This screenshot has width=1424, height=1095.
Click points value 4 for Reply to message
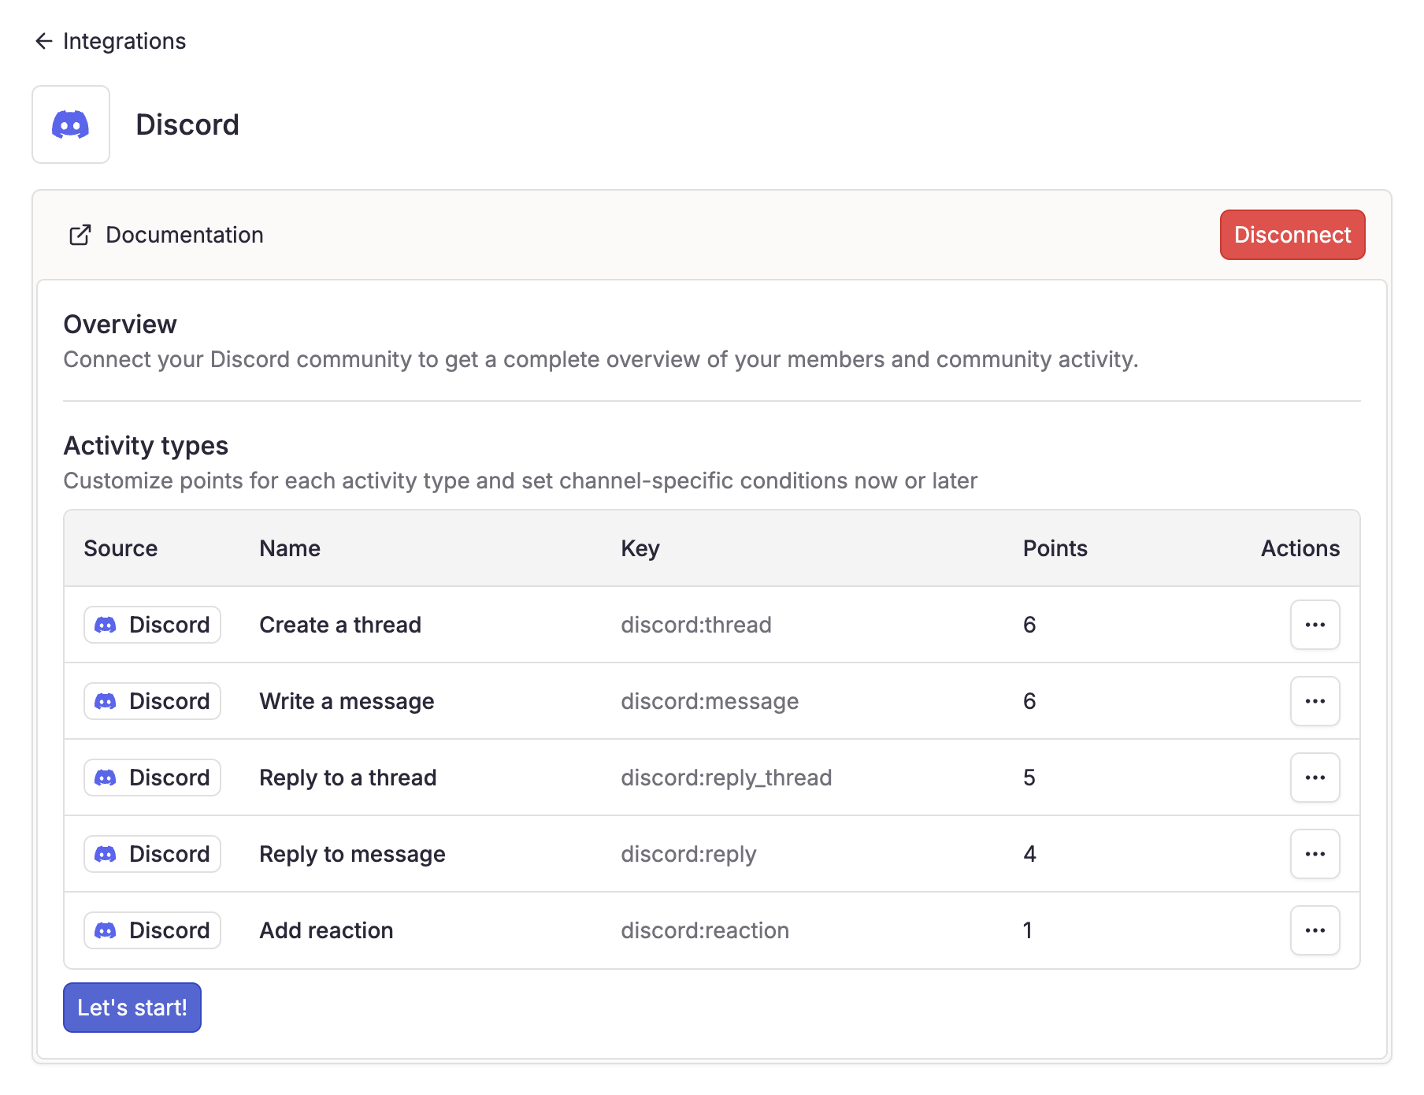point(1029,854)
